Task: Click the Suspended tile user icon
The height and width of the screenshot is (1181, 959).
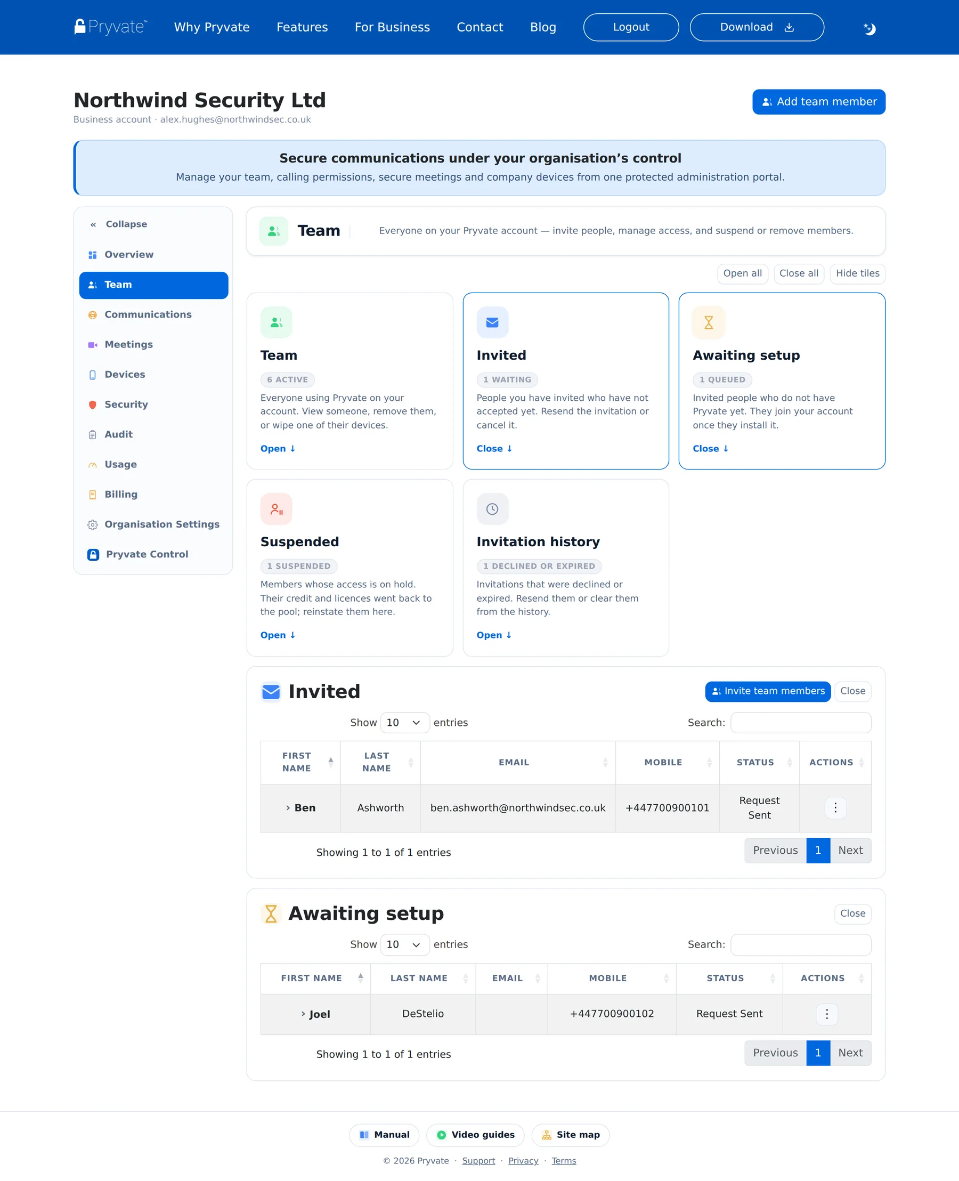Action: 276,508
